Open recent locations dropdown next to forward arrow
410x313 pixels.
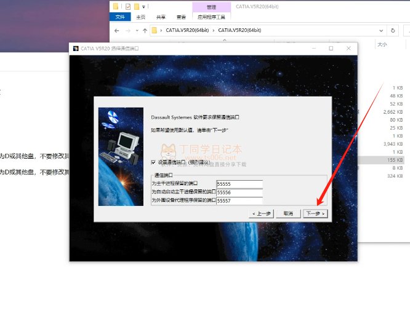(x=137, y=31)
